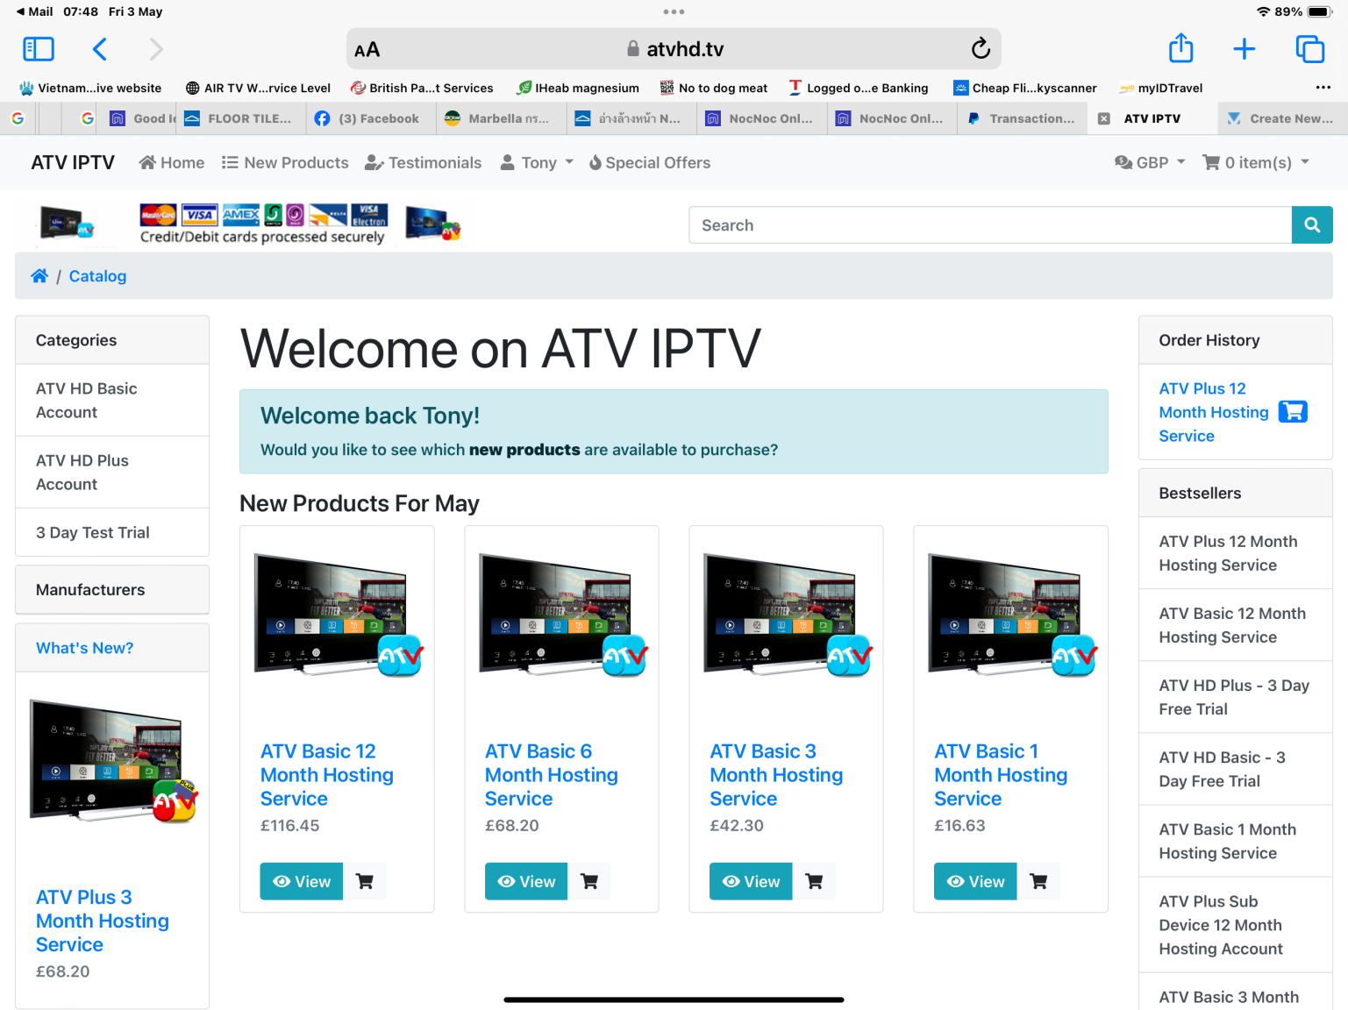The width and height of the screenshot is (1348, 1010).
Task: Open the Catalog breadcrumb link
Action: tap(97, 276)
